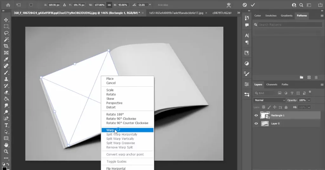
Task: Open the Opacity dropdown arrow
Action: [309, 100]
